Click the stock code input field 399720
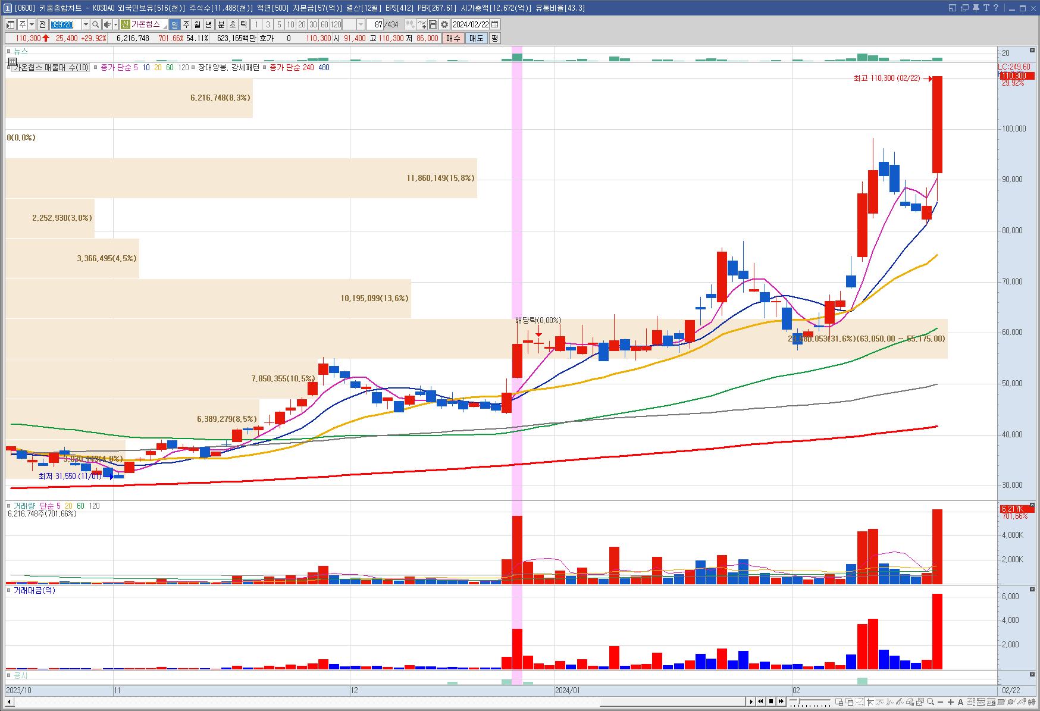The image size is (1040, 711). [x=65, y=24]
